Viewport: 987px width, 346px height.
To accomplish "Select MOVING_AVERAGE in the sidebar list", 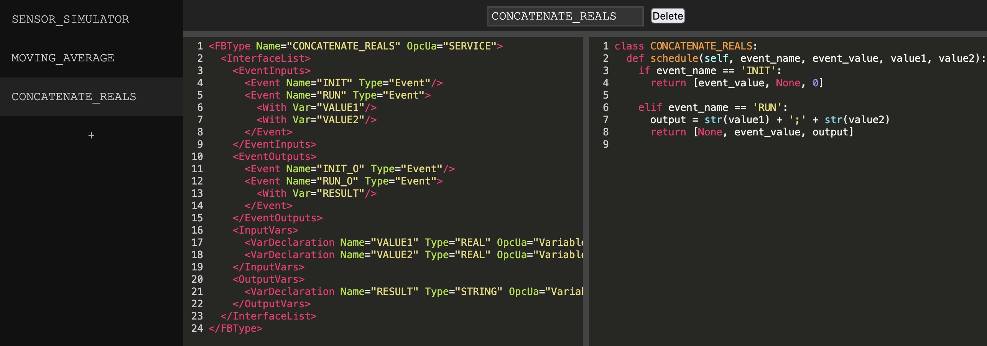I will [x=92, y=58].
